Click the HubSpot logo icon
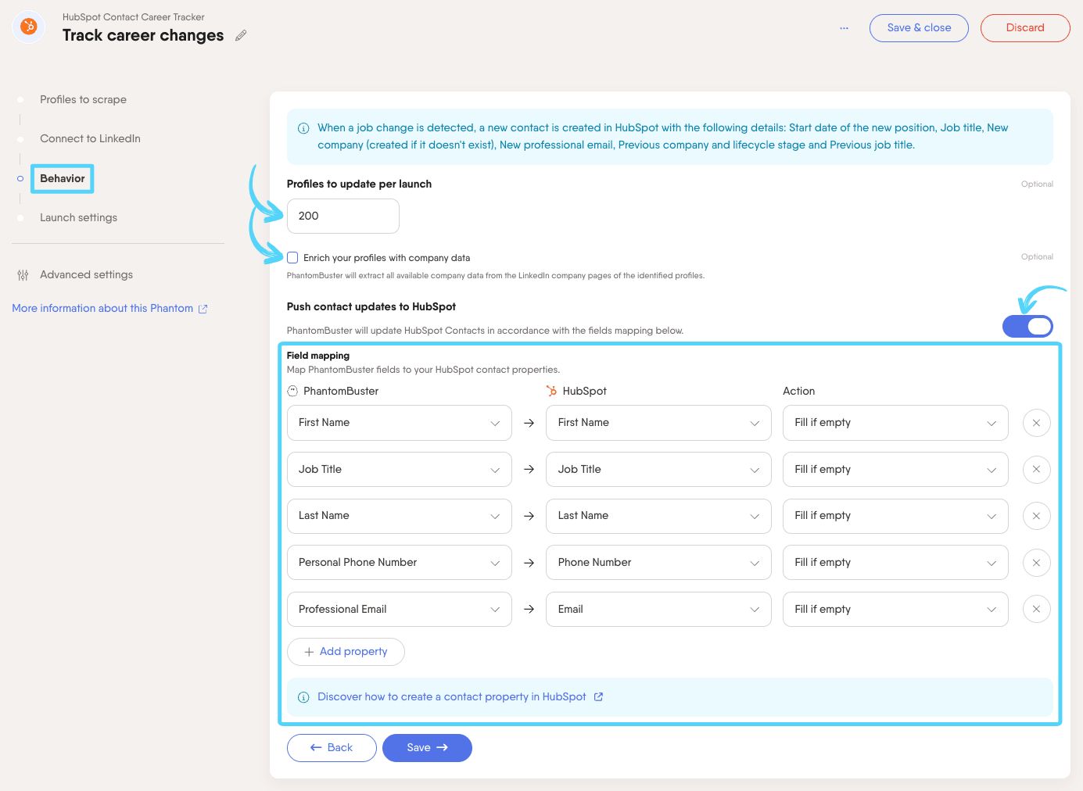Screen dimensions: 1083x791 tap(29, 27)
